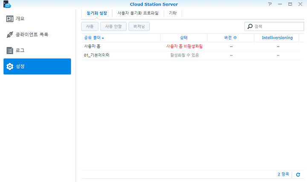The image size is (307, 182).
Task: Sort by the 공유 폴더 column header
Action: pos(121,38)
